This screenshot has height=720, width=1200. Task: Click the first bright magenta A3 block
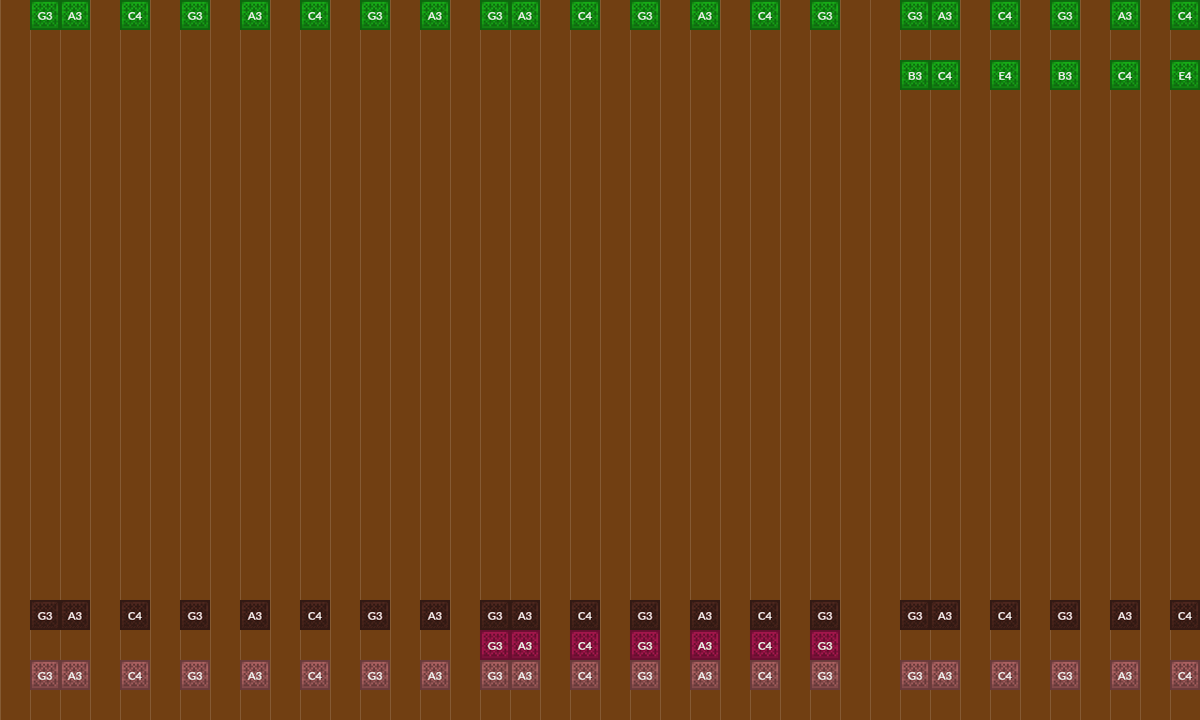pos(525,645)
